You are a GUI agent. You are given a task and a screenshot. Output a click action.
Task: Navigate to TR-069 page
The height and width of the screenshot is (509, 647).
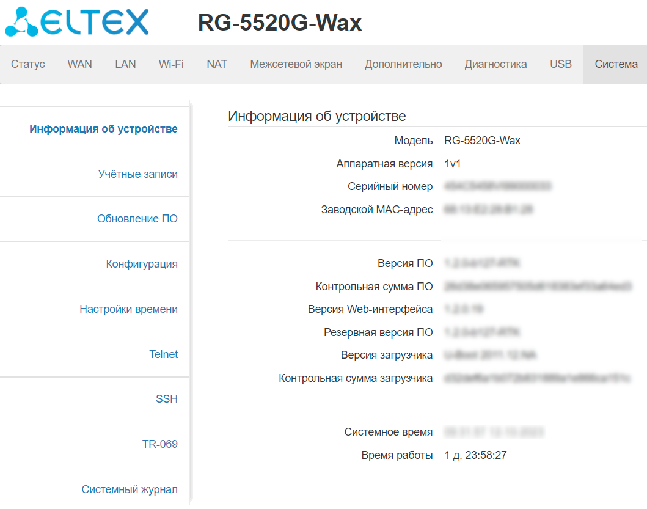coord(159,444)
